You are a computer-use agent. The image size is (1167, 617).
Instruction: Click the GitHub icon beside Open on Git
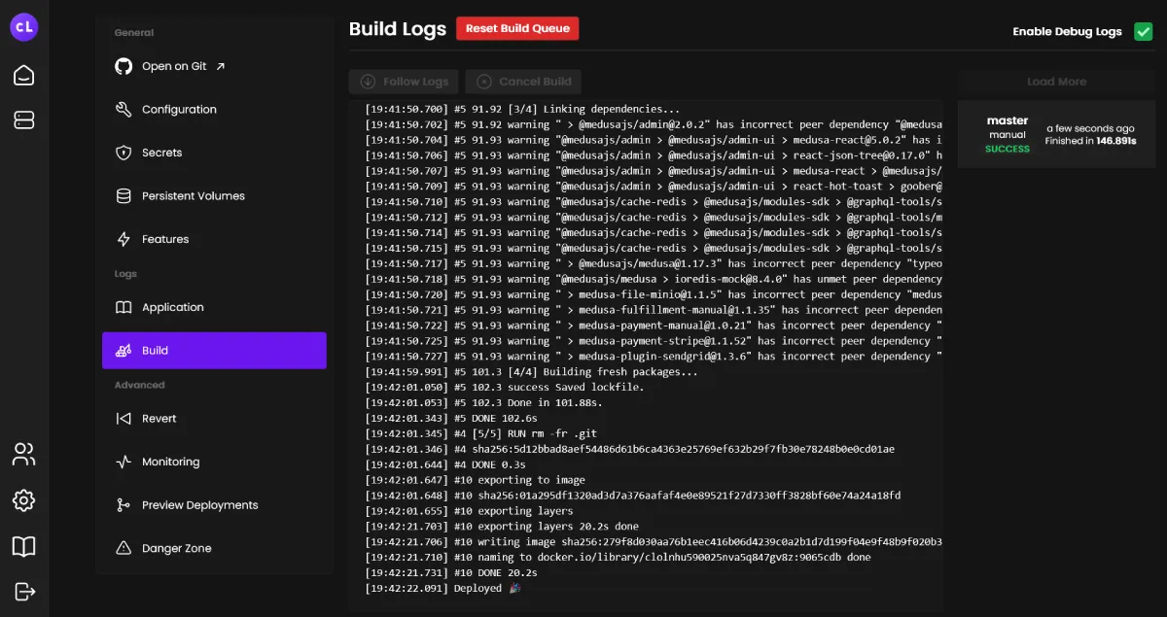point(124,66)
